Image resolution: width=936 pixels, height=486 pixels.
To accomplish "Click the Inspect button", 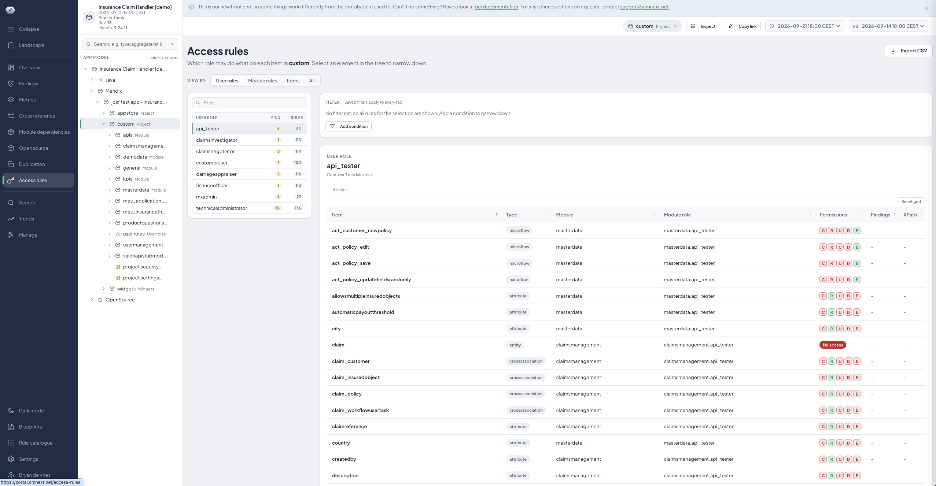I will click(703, 26).
